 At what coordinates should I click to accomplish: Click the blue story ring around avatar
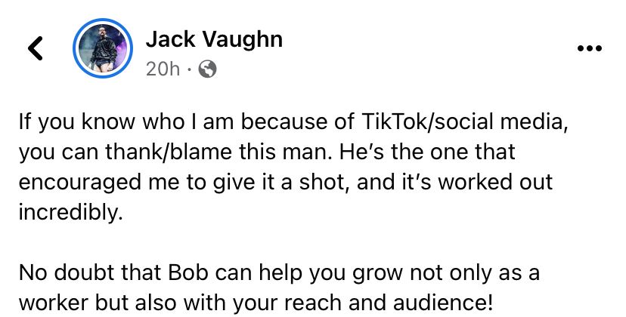tap(103, 48)
